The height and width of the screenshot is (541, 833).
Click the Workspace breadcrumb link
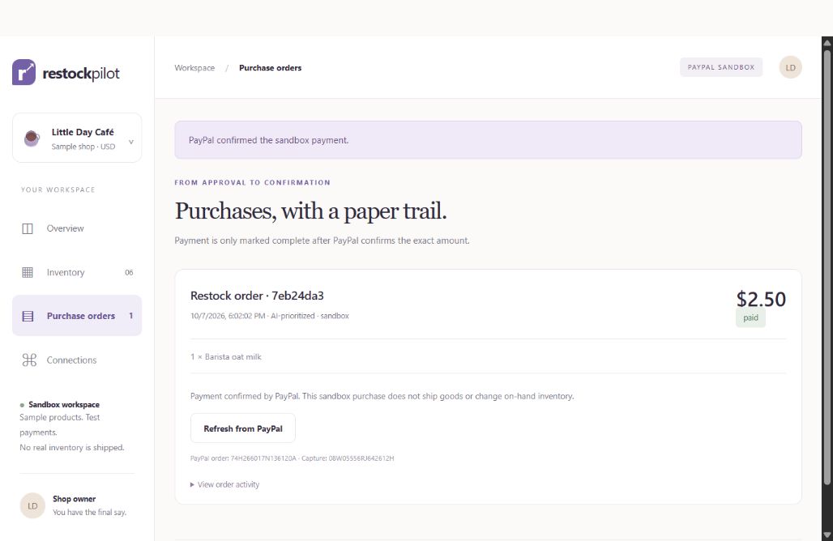click(x=194, y=68)
